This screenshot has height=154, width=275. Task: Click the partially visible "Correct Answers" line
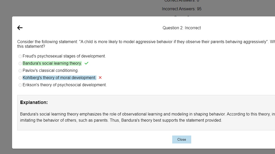point(181,1)
